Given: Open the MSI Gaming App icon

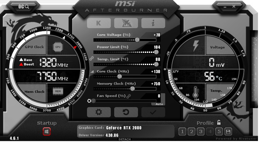Looking at the screenshot, I should click(126, 23).
